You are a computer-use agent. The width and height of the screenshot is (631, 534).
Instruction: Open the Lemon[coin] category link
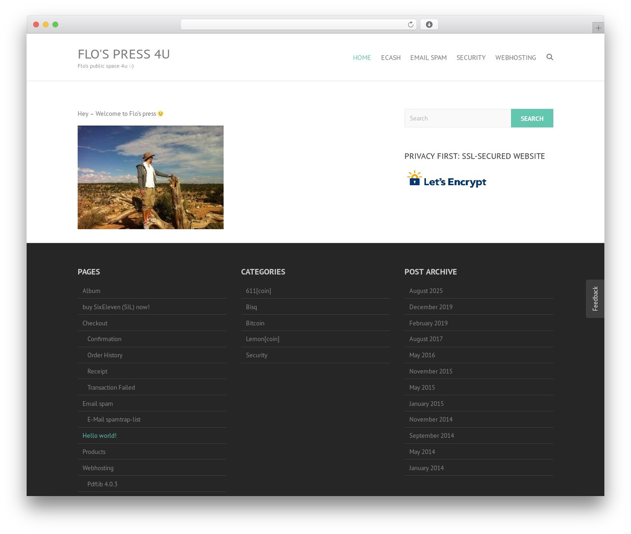(x=262, y=339)
